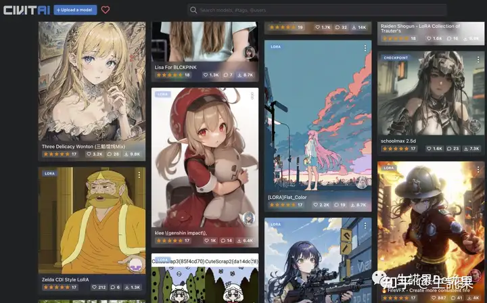Open klee (genshin impact) title link
The image size is (487, 303).
point(181,233)
